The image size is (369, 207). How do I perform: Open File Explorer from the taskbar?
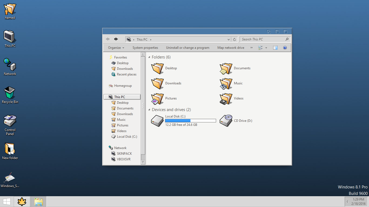pyautogui.click(x=39, y=202)
